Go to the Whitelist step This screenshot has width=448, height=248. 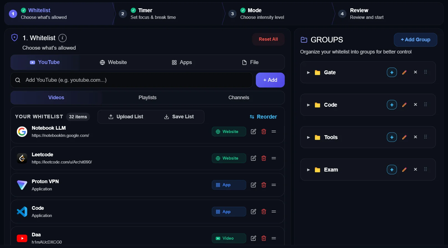[59, 14]
